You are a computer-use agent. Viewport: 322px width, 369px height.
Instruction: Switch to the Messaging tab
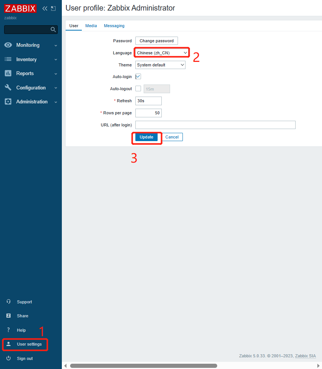[x=114, y=26]
